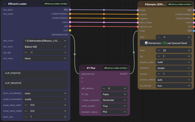Toggle the cache_models True setting

click(x=114, y=106)
